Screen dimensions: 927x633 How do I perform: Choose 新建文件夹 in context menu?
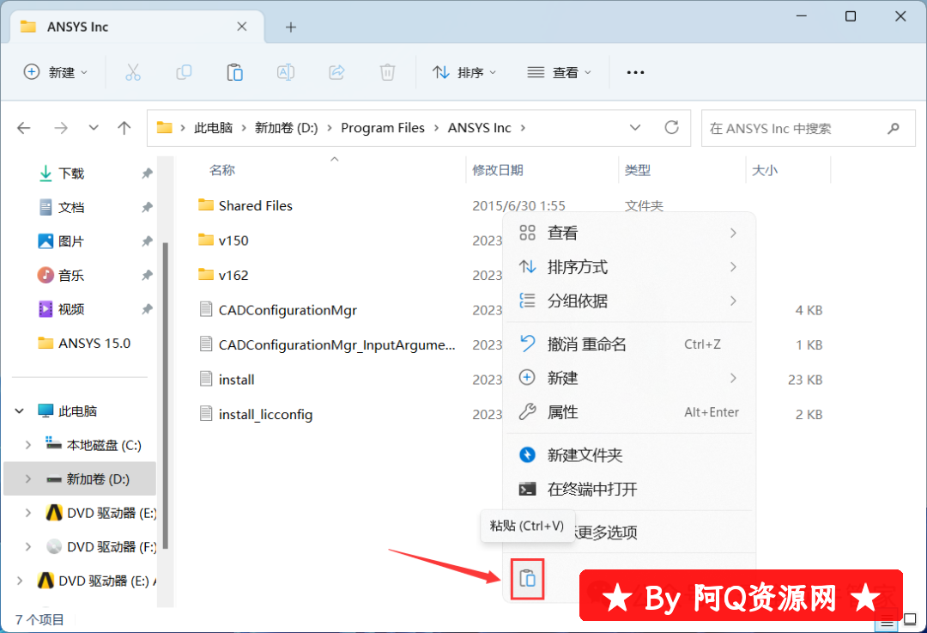[629, 455]
